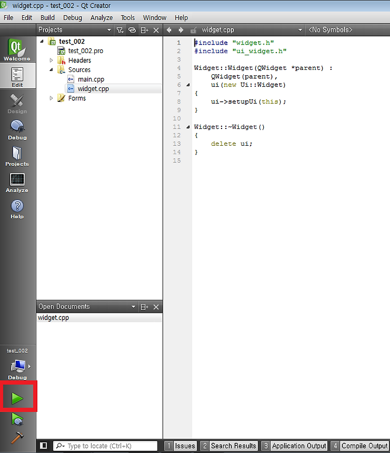Go back in editor navigation history

pos(169,30)
